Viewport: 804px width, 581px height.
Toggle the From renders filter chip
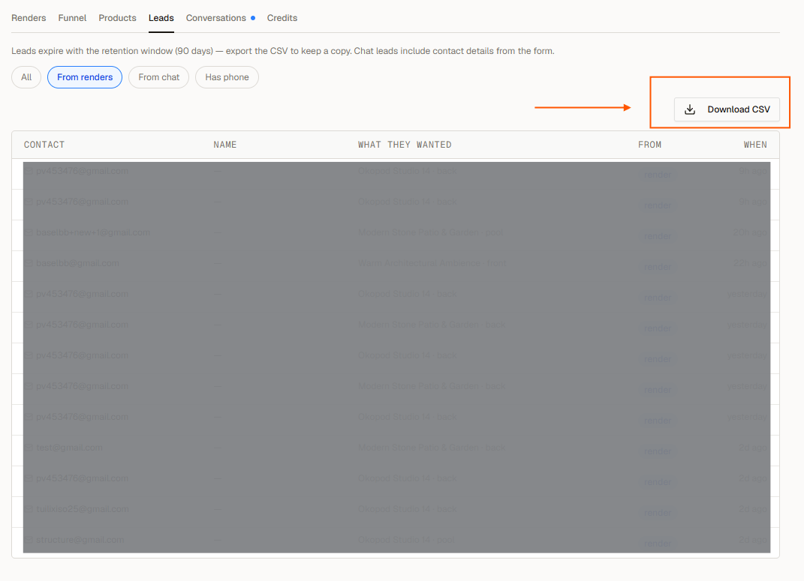85,77
